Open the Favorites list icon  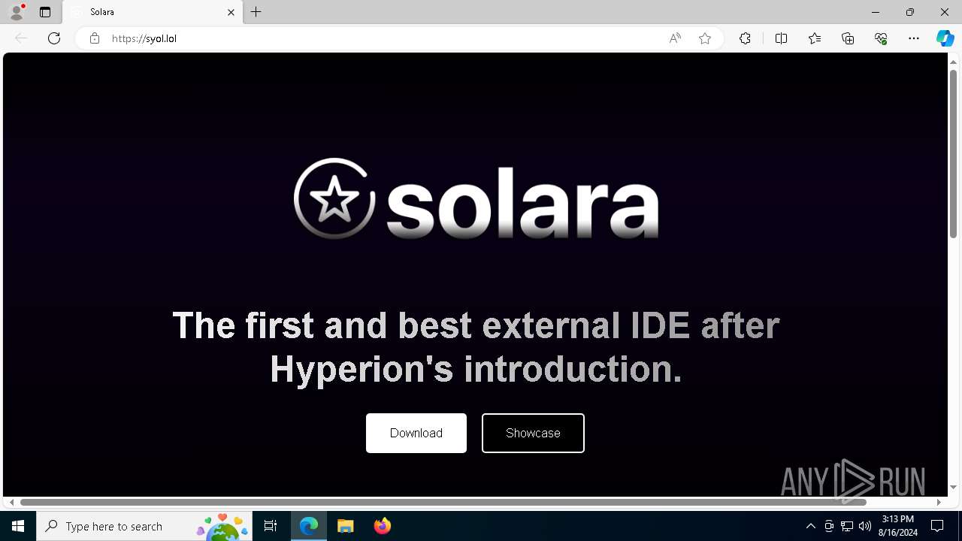coord(815,38)
